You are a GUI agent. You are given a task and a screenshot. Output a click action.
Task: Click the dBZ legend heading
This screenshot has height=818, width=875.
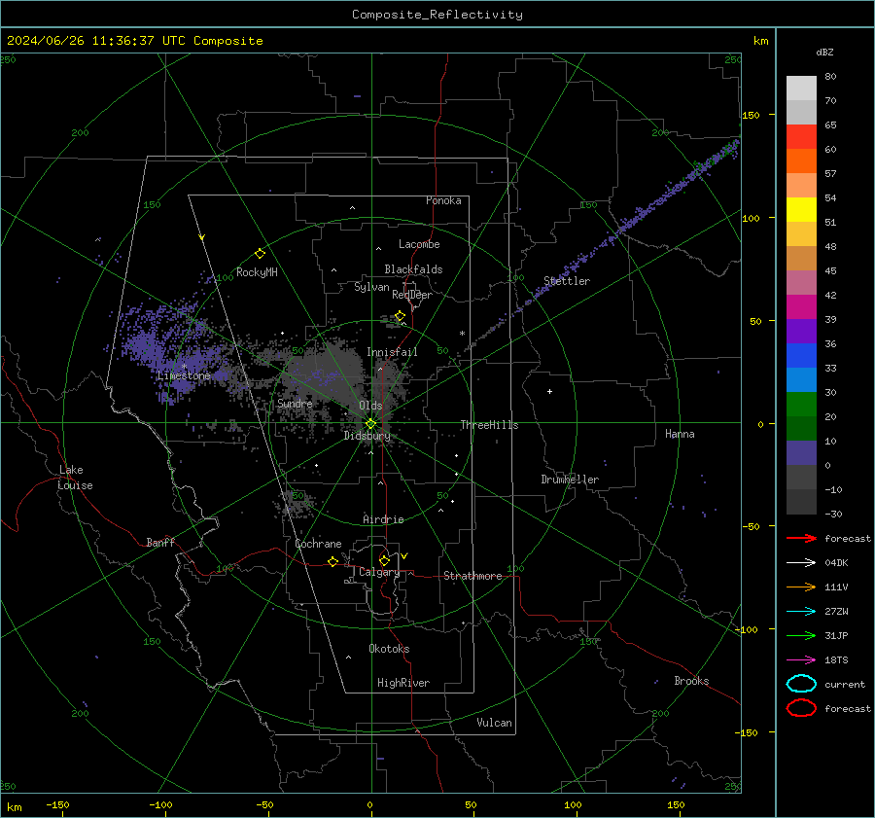pos(824,52)
